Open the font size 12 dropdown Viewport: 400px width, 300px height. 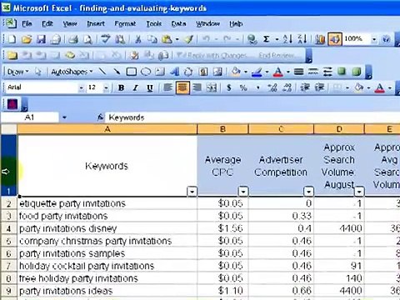[x=106, y=88]
